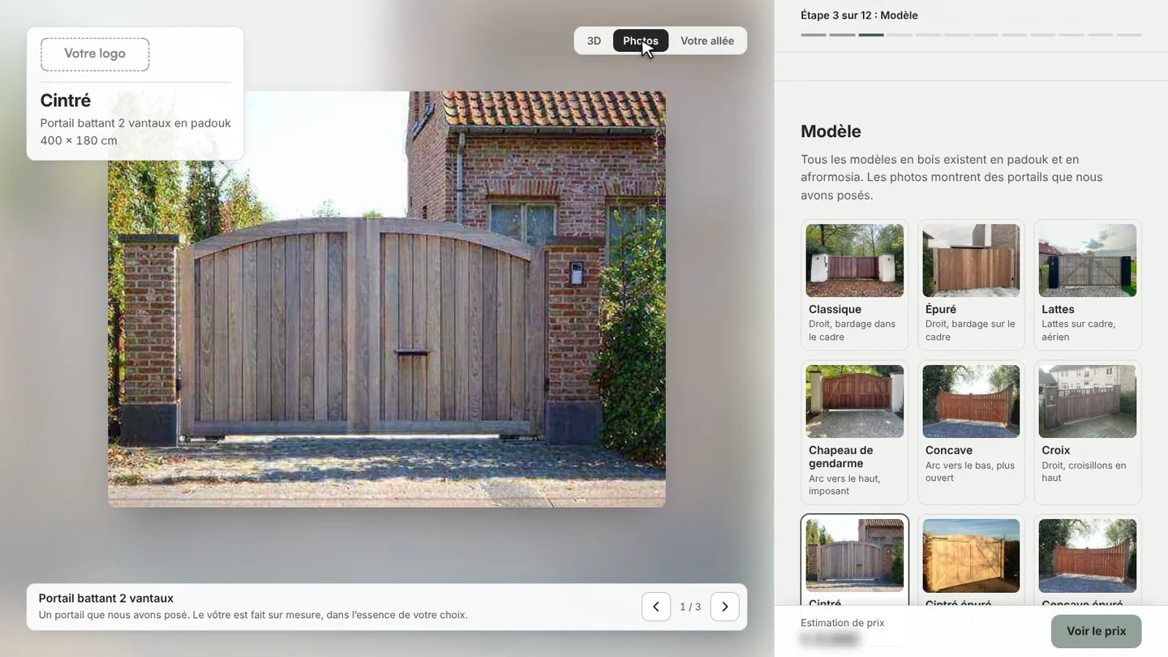1168x657 pixels.
Task: Choose the Chapeau de gendarme model
Action: pyautogui.click(x=855, y=432)
